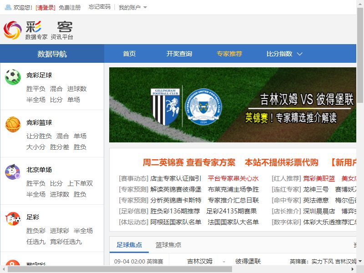Go to the 首页 nav item
This screenshot has height=273, width=364.
point(129,54)
